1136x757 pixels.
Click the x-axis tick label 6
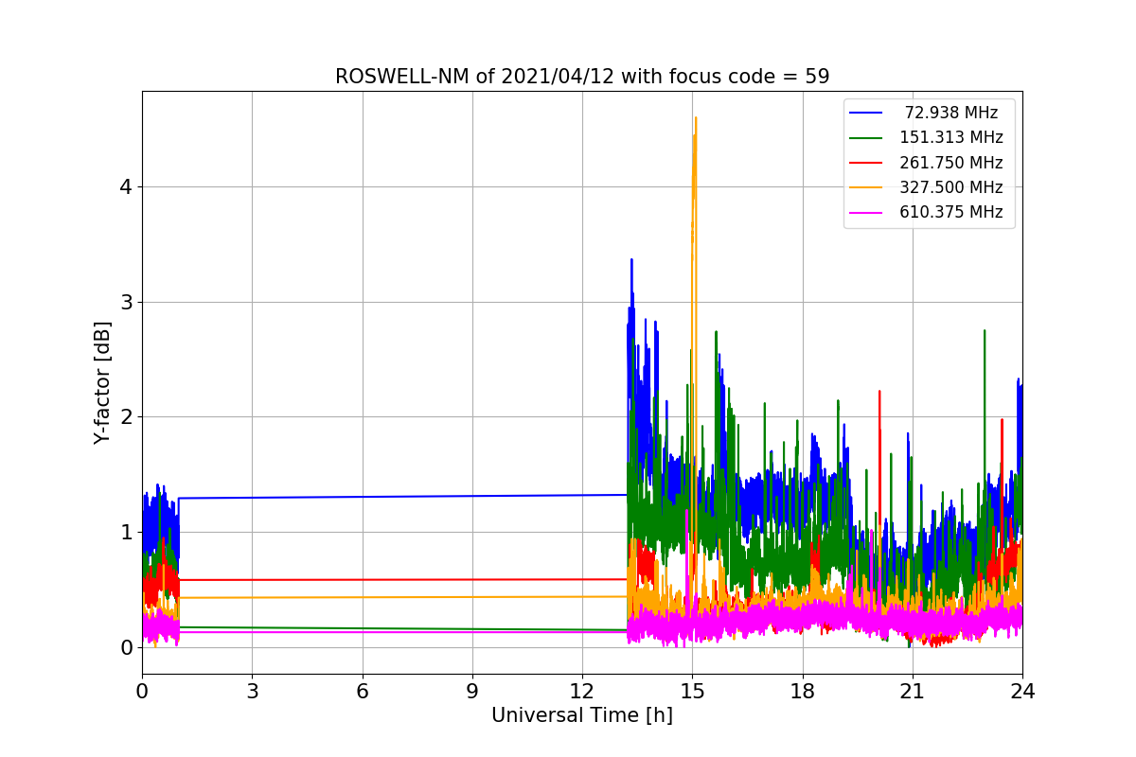click(363, 692)
